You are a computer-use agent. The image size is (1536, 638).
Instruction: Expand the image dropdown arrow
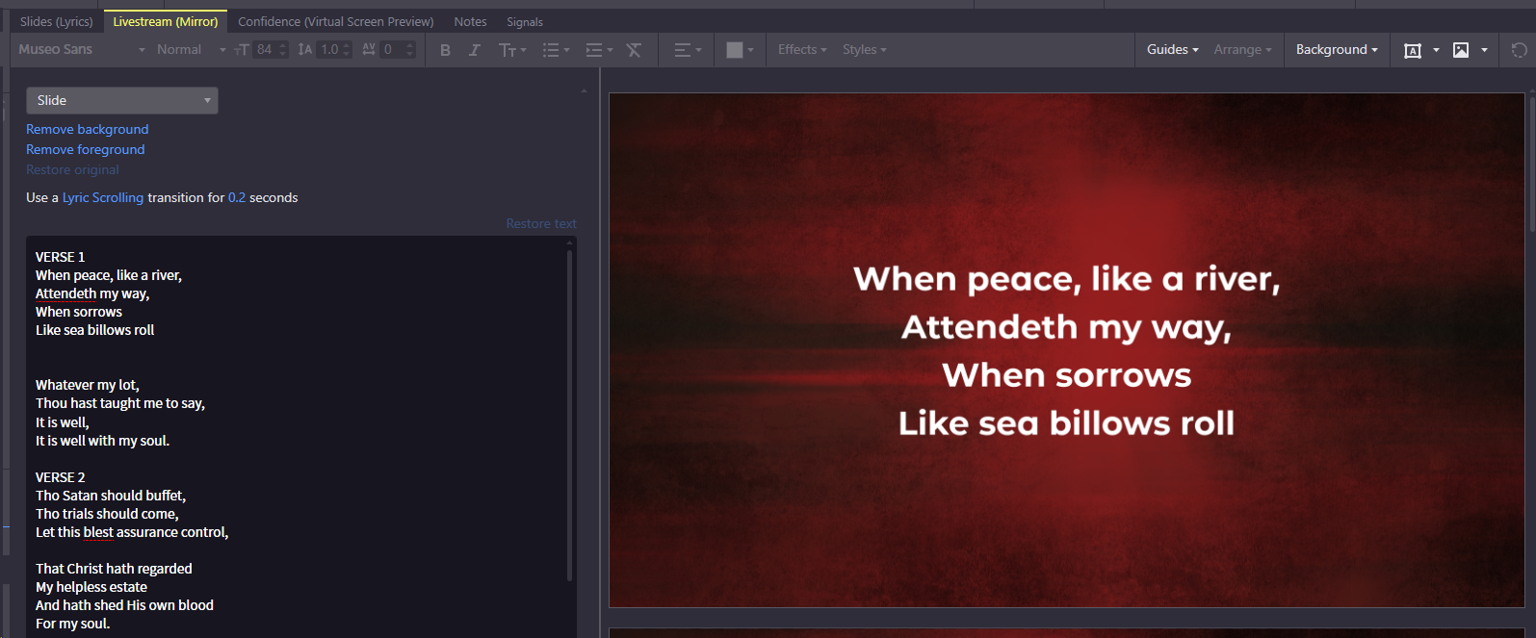coord(1484,50)
